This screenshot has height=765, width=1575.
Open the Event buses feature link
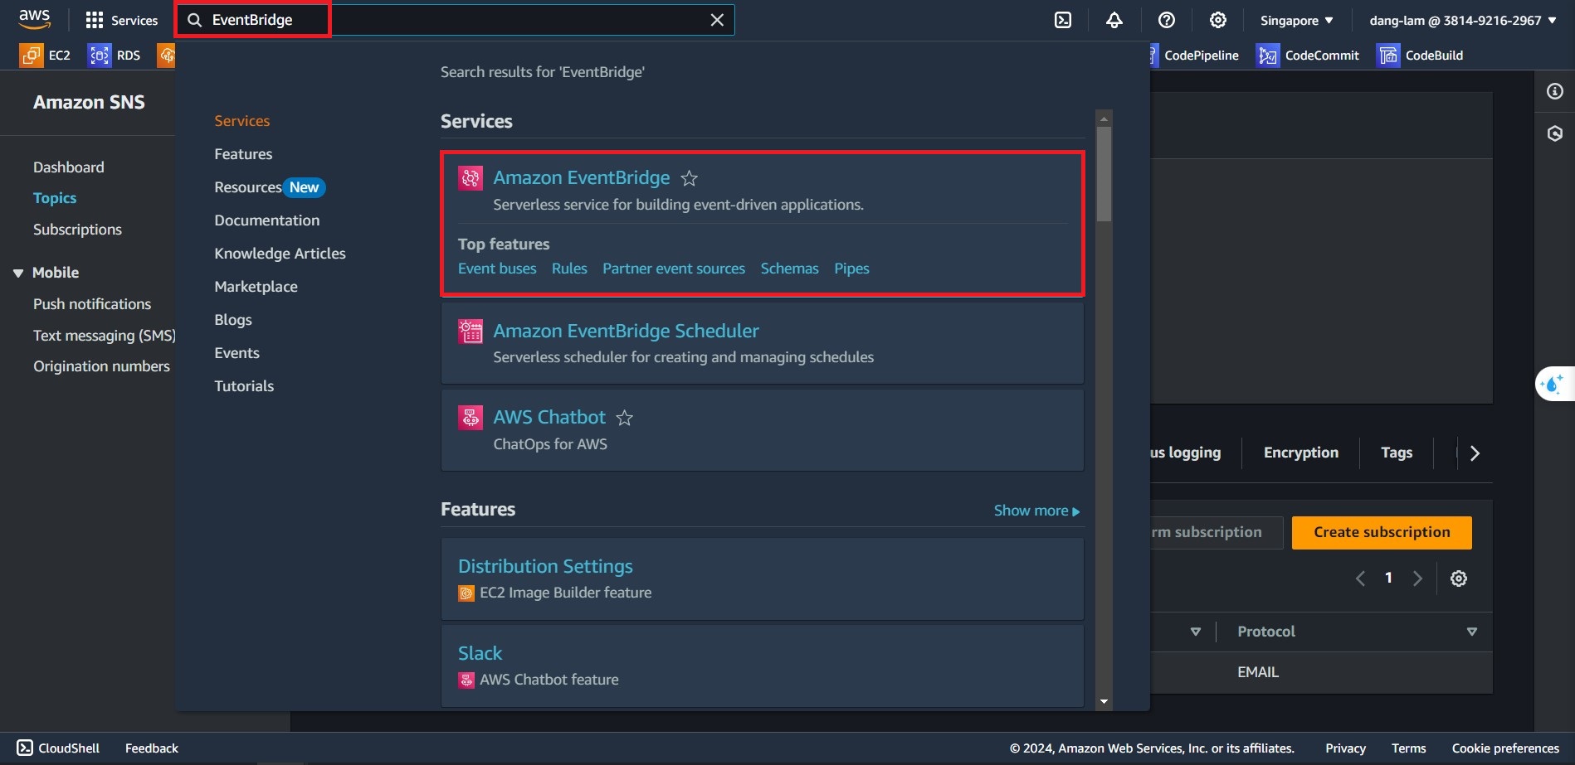(497, 269)
